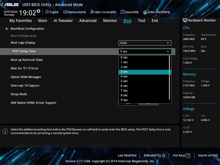Screen dimensions: 220x165
Task: Open Search on FAQ
Action: pyautogui.click(x=208, y=156)
